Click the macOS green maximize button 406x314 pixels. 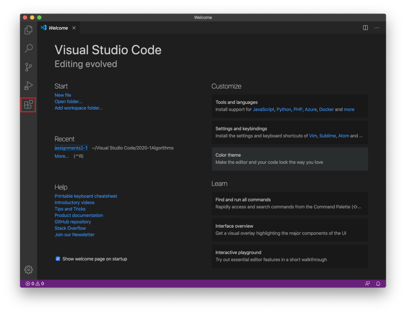(40, 17)
